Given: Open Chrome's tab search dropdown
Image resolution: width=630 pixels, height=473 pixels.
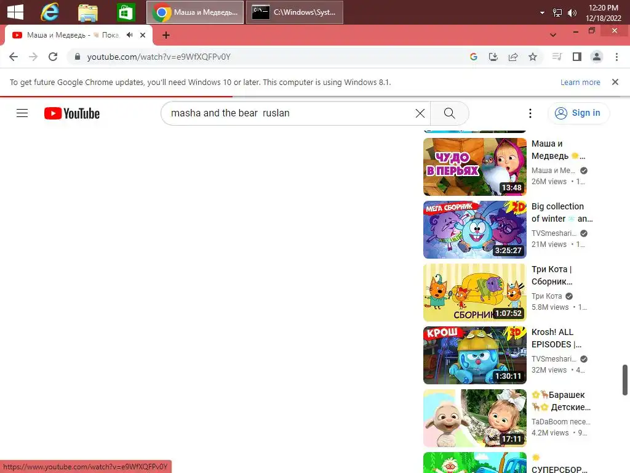Looking at the screenshot, I should coord(553,35).
